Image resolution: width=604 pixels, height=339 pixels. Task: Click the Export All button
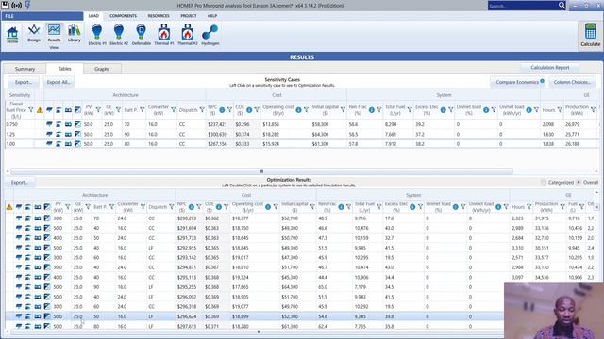58,82
